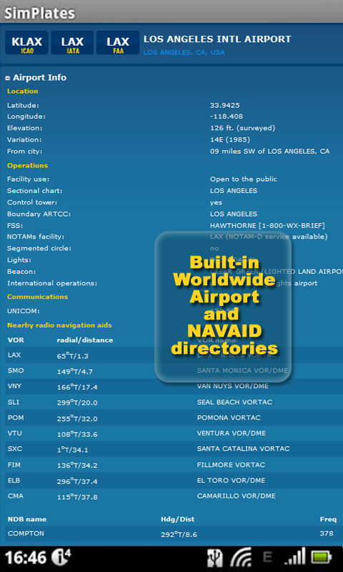The width and height of the screenshot is (343, 572).
Task: Tap the 09 miles SW of LOS ANGELES value
Action: click(x=269, y=151)
